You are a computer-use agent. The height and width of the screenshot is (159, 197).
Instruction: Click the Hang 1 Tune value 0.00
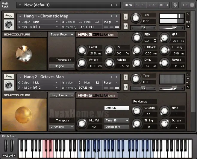(x=146, y=21)
